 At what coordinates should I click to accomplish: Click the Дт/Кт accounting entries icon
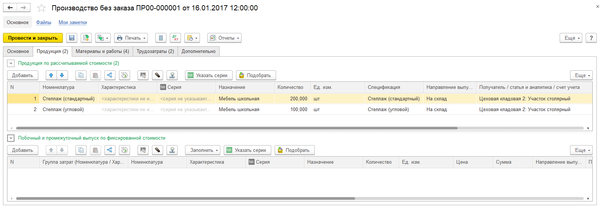[x=175, y=38]
